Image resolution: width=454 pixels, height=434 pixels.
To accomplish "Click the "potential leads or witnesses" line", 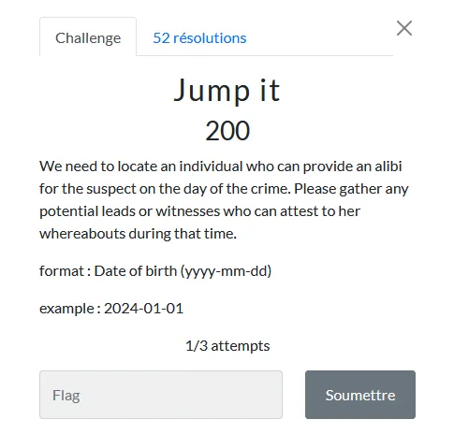I will [200, 211].
